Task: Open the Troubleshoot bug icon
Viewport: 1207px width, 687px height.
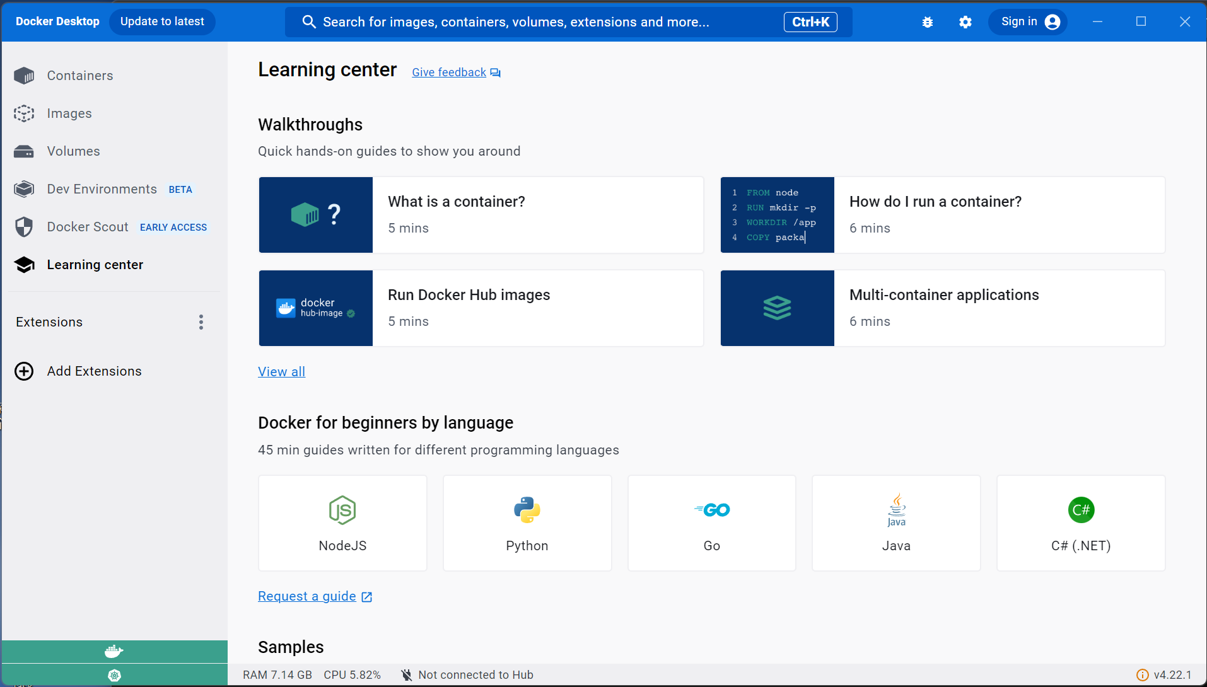Action: coord(927,21)
